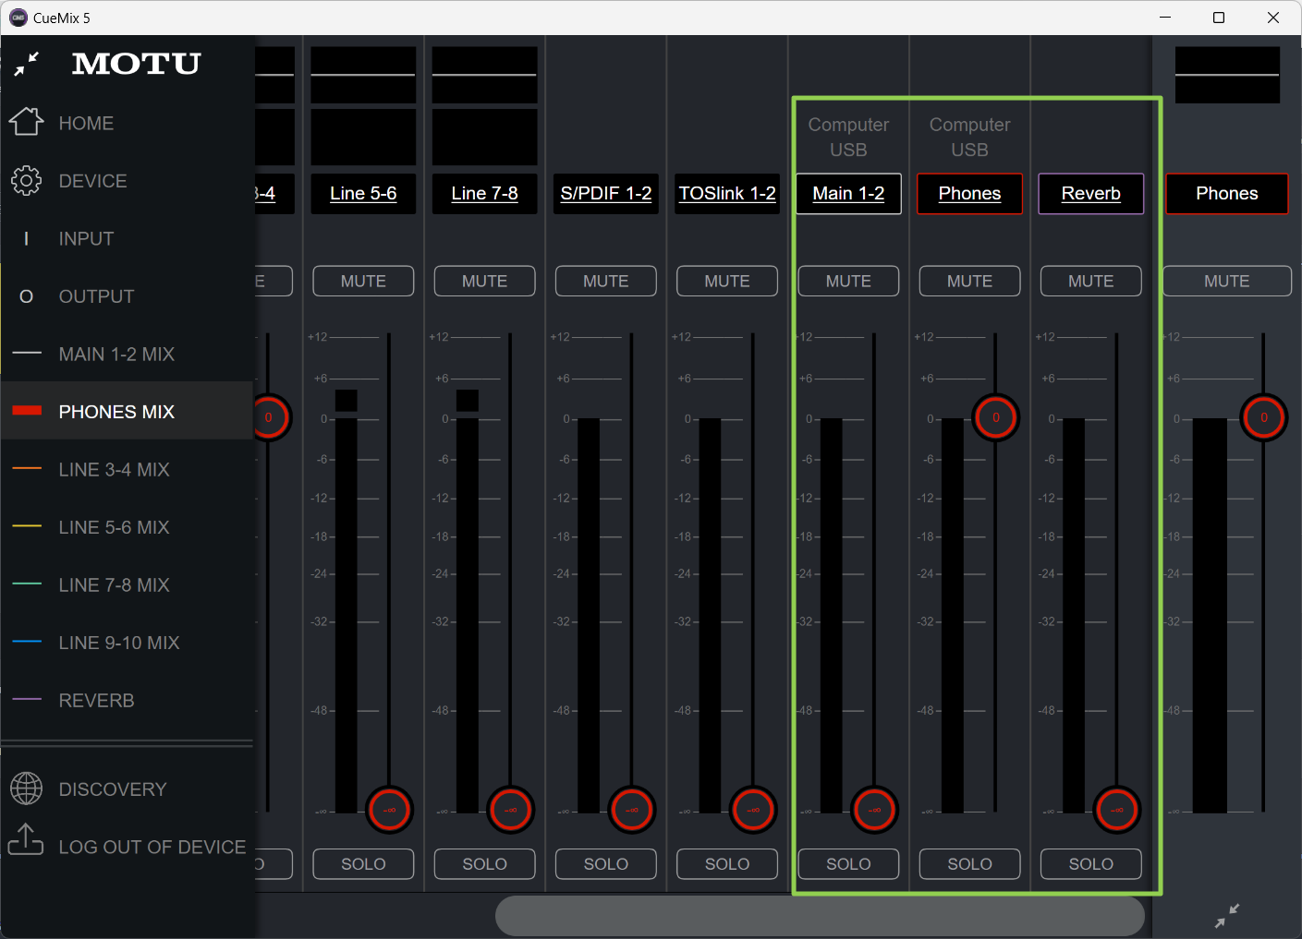
Task: Go to the HOME page via house icon
Action: pyautogui.click(x=27, y=122)
